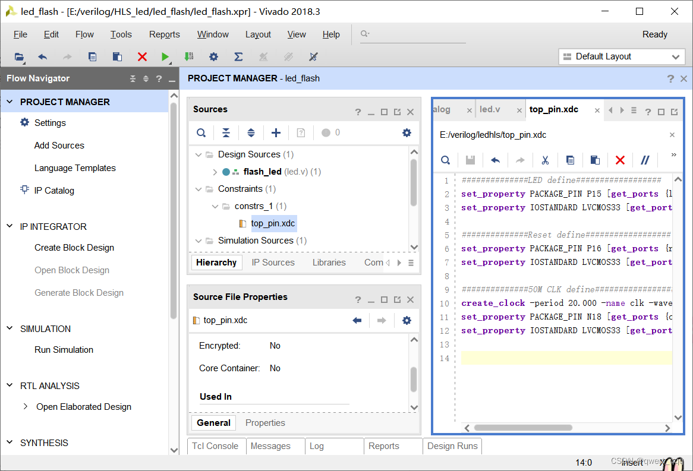Click Run Simulation

click(x=64, y=349)
